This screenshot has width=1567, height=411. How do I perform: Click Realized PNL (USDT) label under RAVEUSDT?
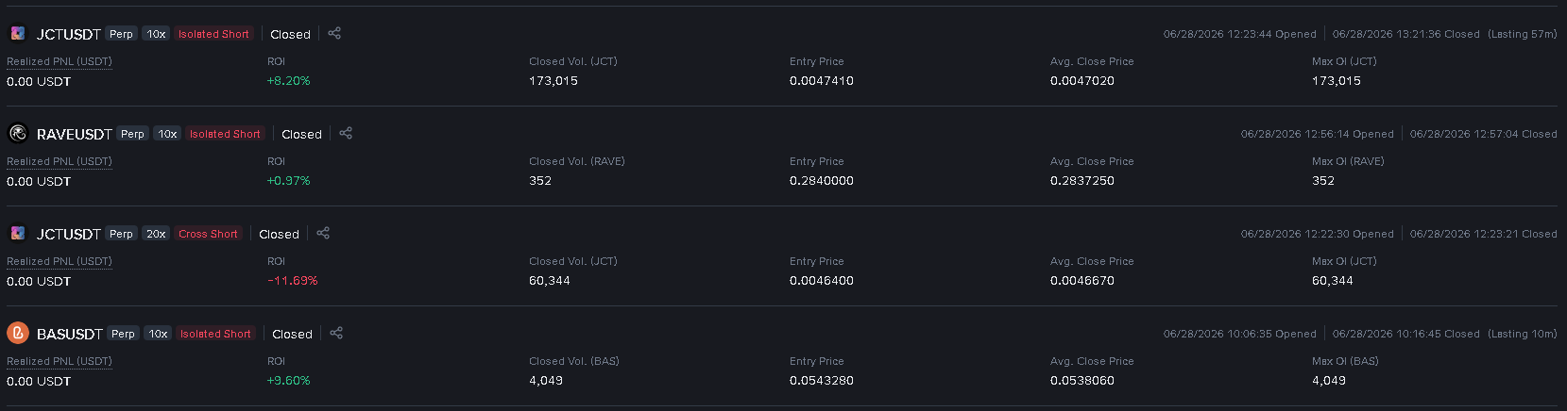[x=60, y=161]
